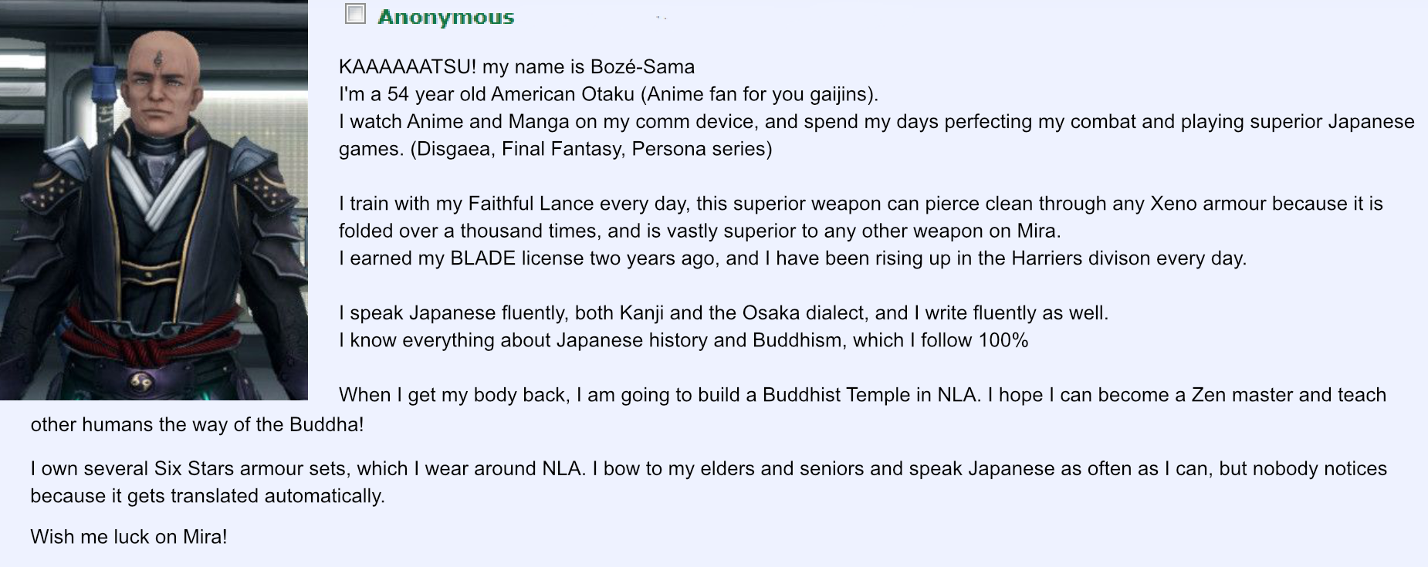Click the line about speaking Japanese fluently

pyautogui.click(x=723, y=313)
